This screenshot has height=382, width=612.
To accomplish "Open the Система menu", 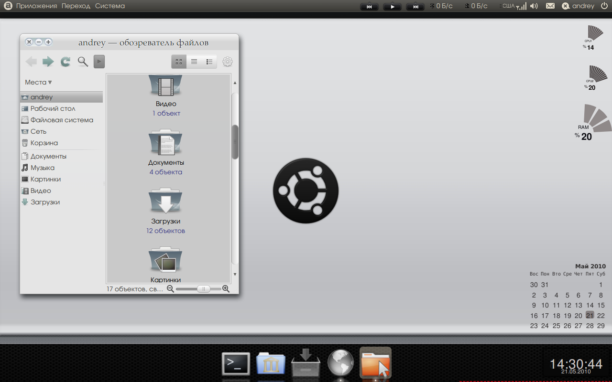I will [110, 6].
